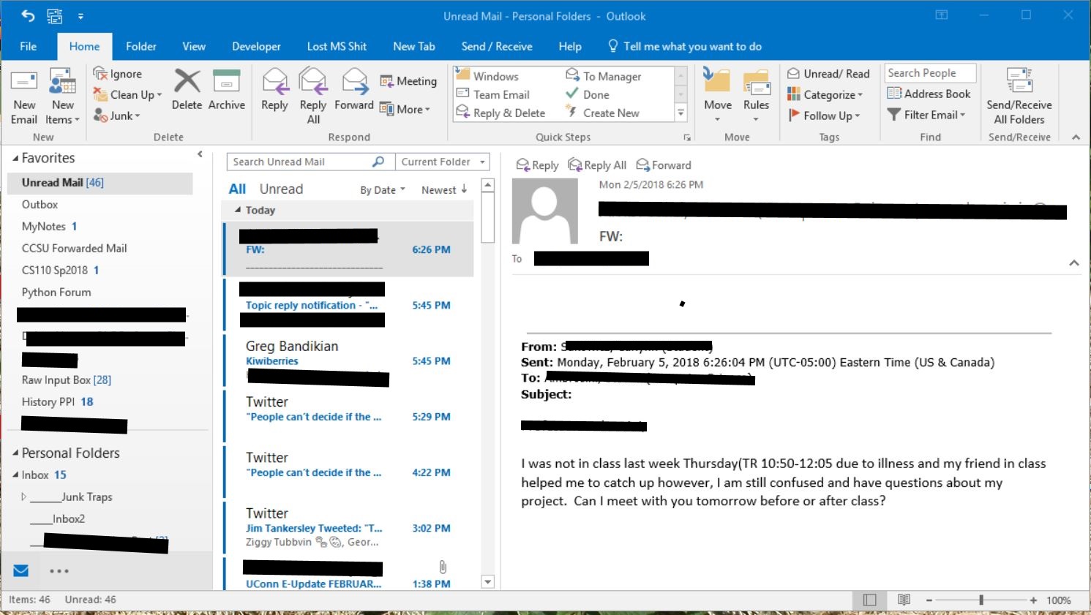Click the ribbon Reply All icon
1091x615 pixels.
click(313, 95)
